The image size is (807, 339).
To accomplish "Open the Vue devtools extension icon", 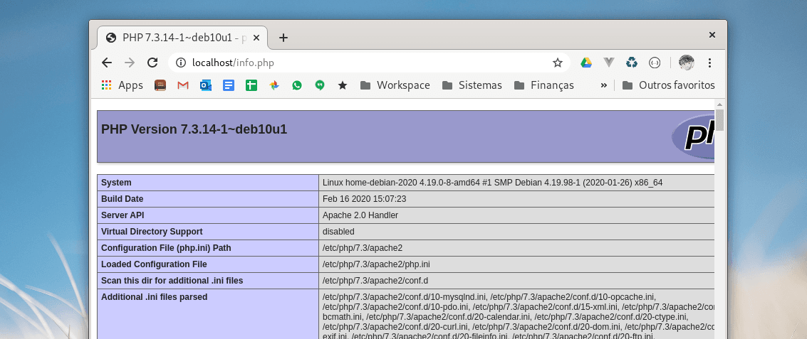I will pos(608,63).
